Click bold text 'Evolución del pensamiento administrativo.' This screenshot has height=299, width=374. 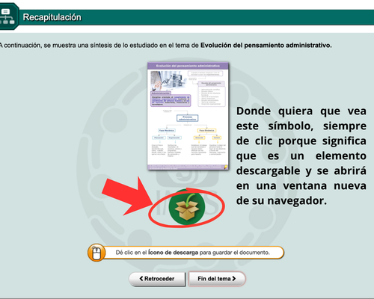(266, 46)
